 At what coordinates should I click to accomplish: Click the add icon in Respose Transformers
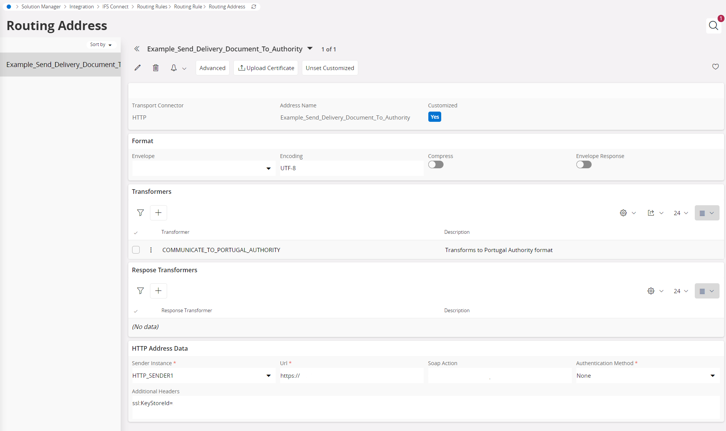click(158, 291)
